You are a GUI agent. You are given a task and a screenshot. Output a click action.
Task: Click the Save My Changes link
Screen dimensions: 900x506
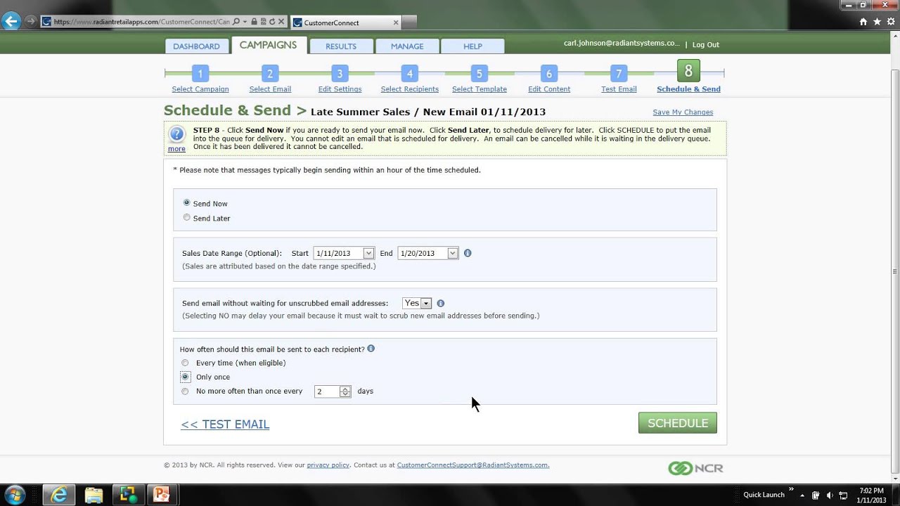pyautogui.click(x=683, y=112)
